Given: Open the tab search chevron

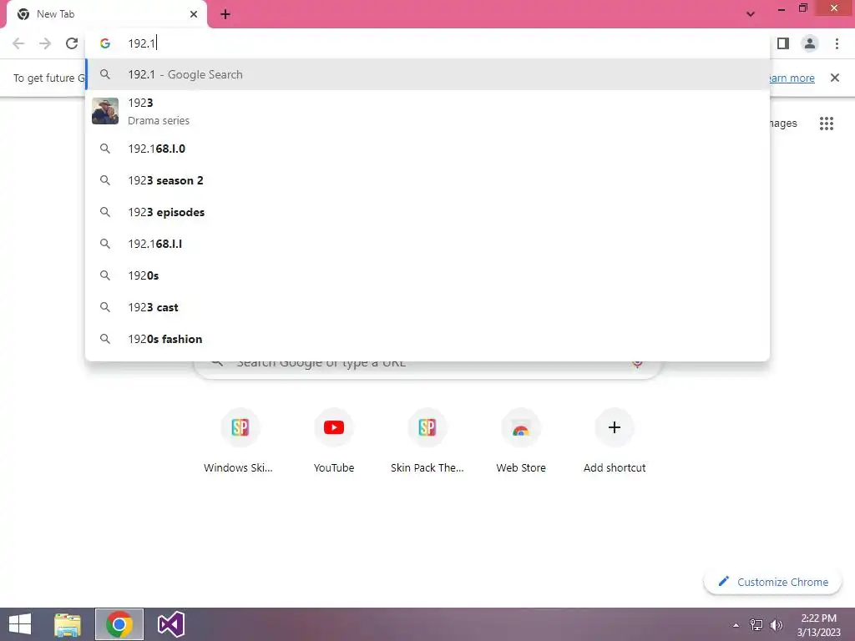Looking at the screenshot, I should 751,14.
